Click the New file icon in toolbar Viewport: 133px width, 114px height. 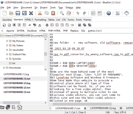[5, 13]
